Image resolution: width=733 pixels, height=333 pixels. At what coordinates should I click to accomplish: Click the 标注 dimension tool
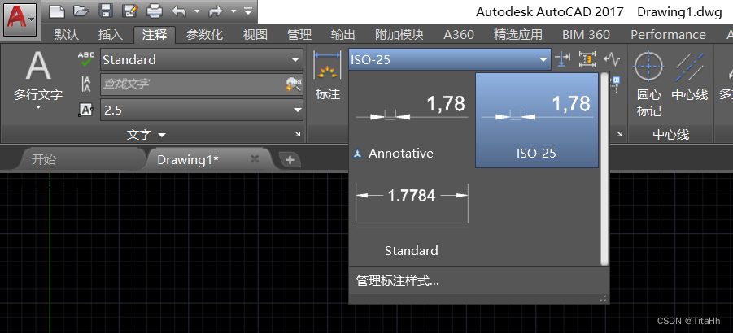(x=327, y=75)
